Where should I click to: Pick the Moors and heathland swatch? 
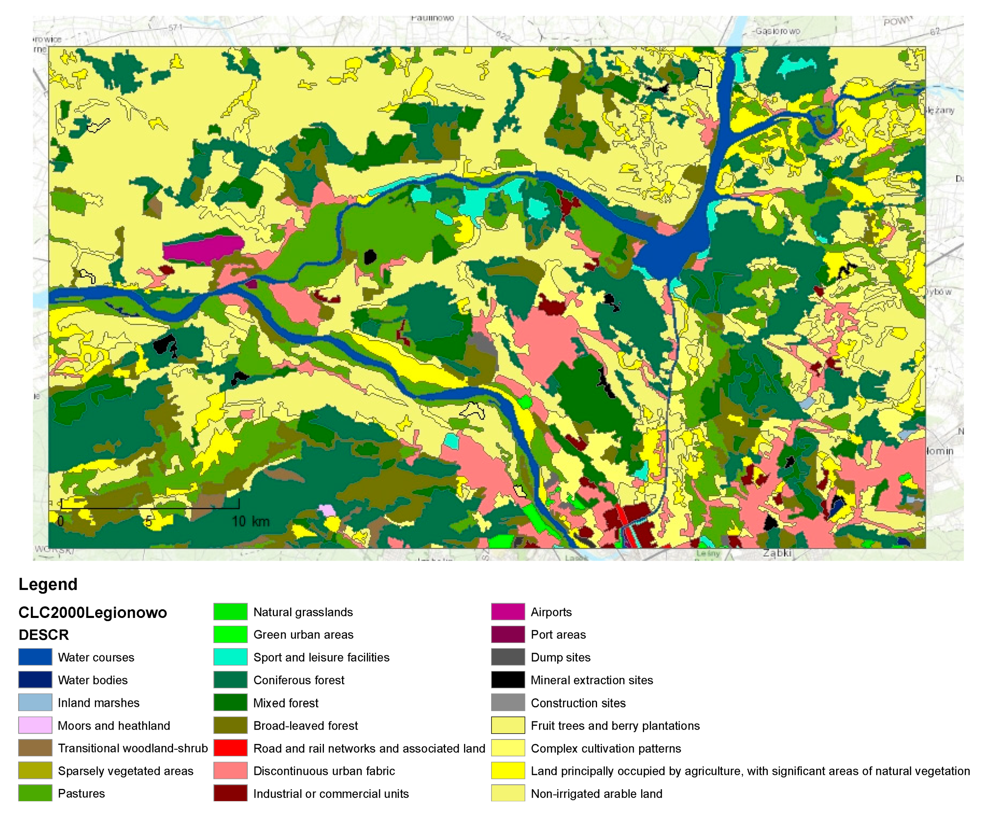point(35,725)
